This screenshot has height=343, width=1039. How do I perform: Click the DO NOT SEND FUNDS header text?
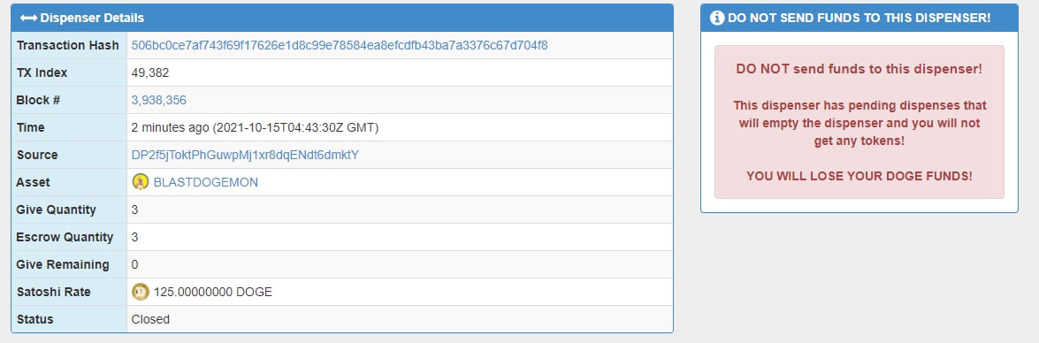point(859,18)
